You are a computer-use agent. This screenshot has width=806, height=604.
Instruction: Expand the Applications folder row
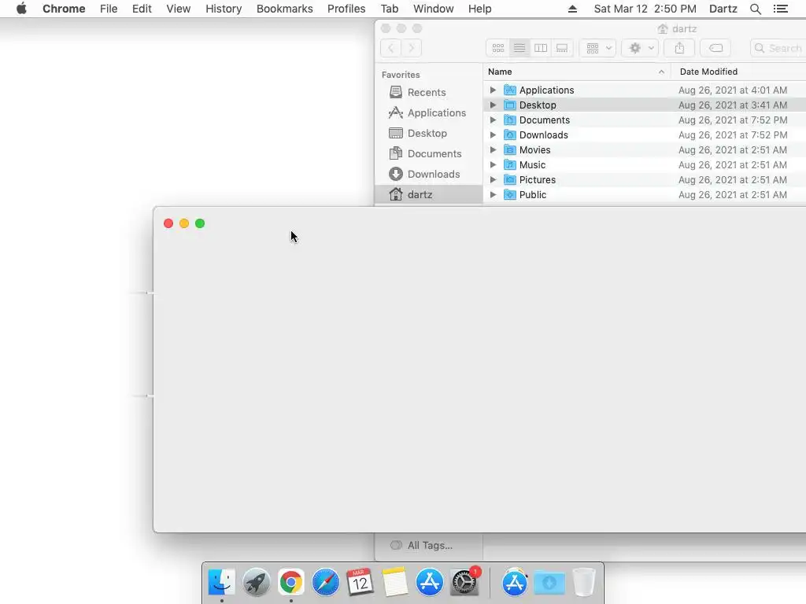click(x=493, y=90)
